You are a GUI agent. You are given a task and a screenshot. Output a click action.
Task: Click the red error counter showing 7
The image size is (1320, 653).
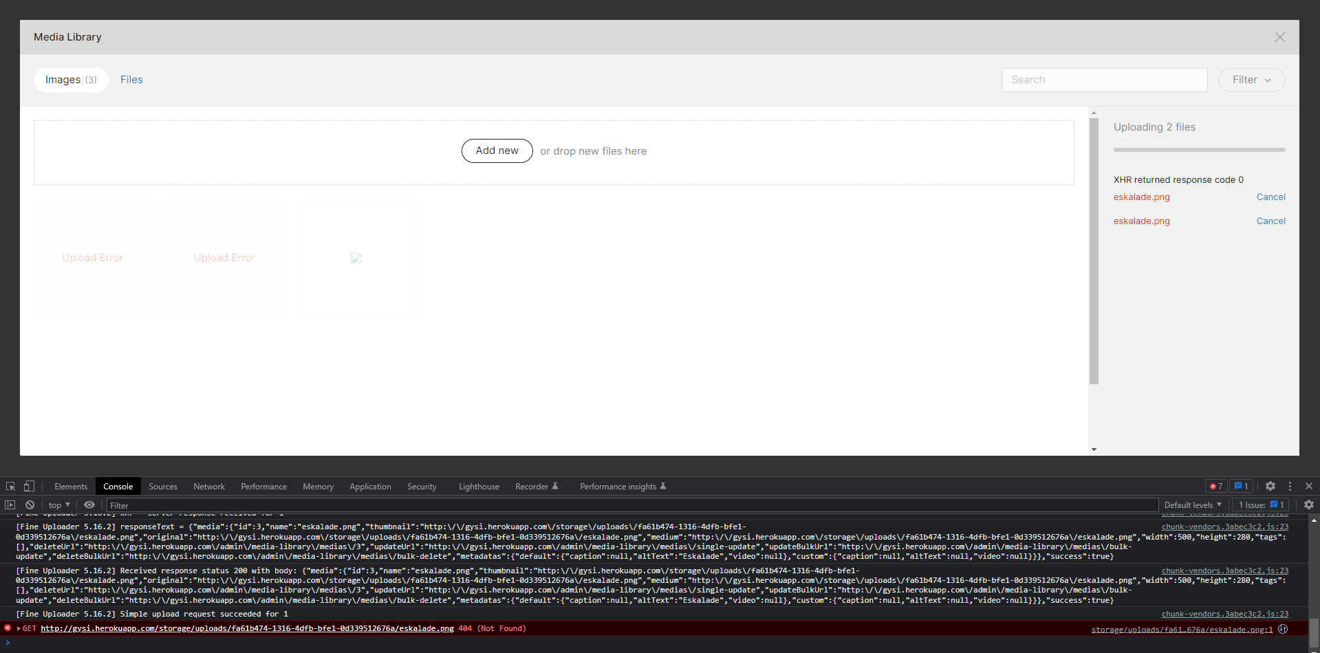pos(1215,486)
